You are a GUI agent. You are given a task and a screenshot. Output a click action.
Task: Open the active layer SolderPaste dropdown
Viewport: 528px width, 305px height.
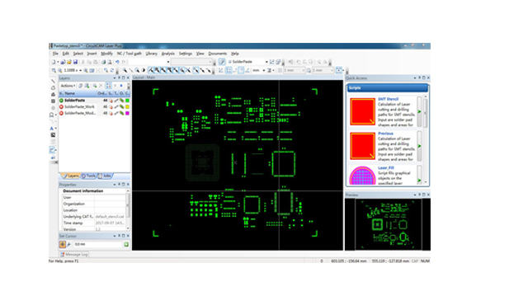click(x=266, y=62)
